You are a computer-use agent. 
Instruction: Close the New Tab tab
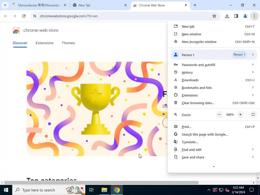(125, 5)
